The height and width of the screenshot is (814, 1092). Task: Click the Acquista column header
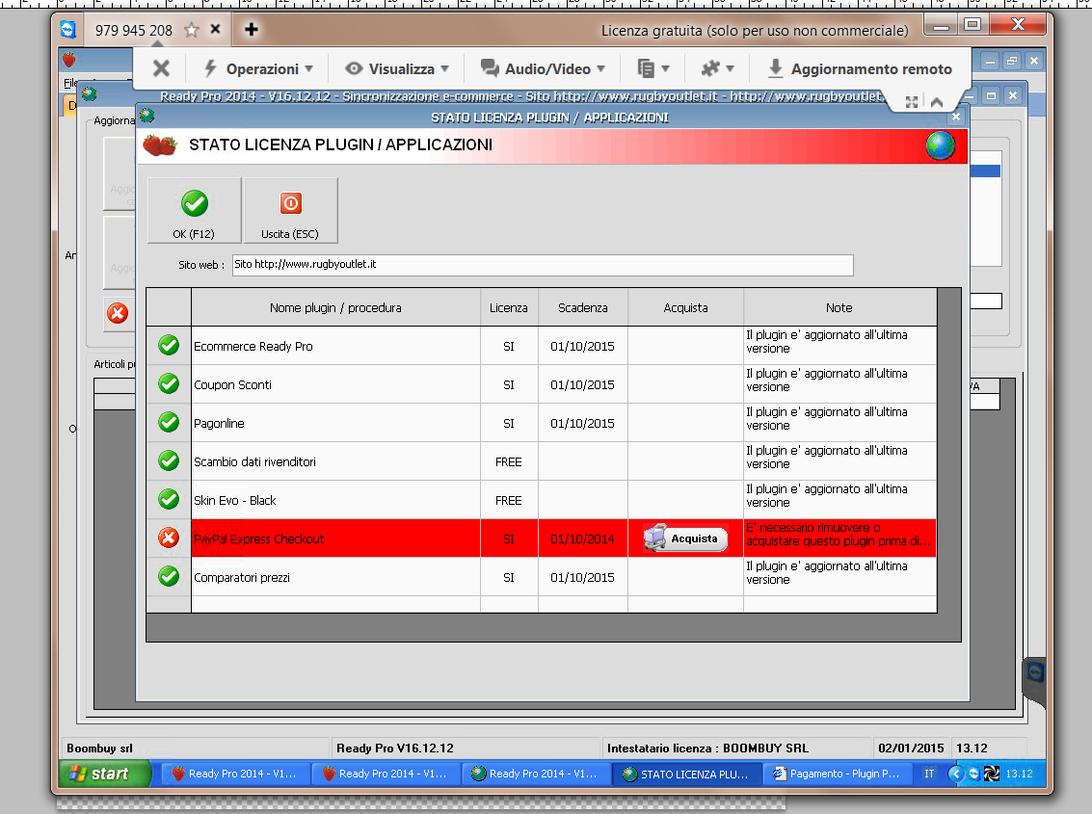click(x=686, y=307)
